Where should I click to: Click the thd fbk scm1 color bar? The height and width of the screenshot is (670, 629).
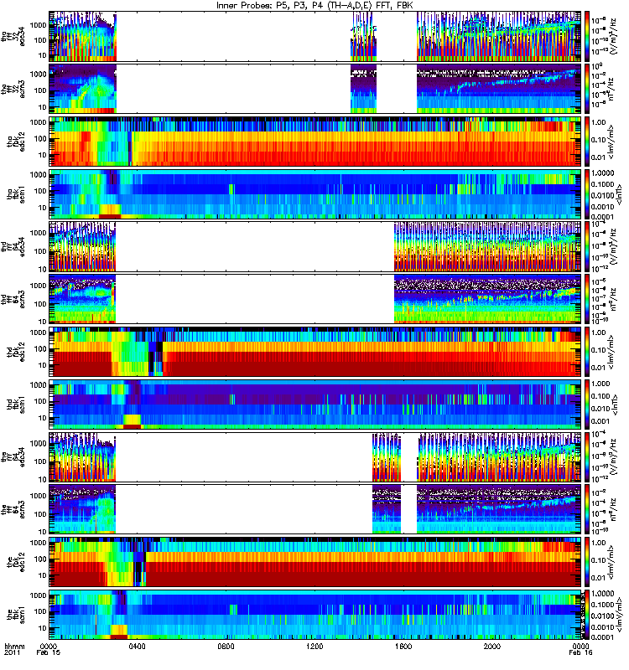click(586, 404)
